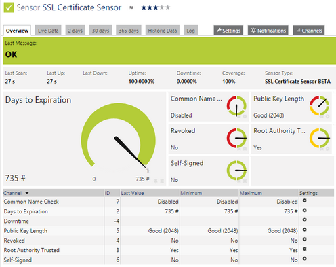Set priority to two stars
This screenshot has width=336, height=267.
click(150, 7)
